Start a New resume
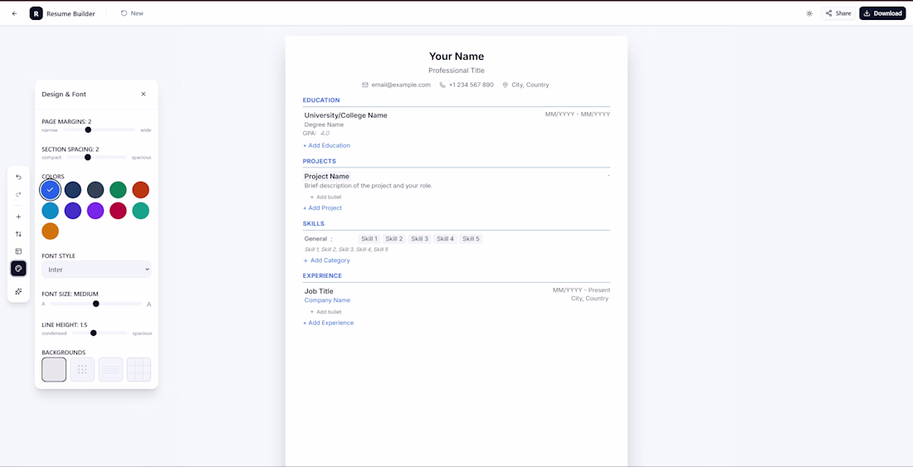Viewport: 913px width, 467px height. [132, 13]
